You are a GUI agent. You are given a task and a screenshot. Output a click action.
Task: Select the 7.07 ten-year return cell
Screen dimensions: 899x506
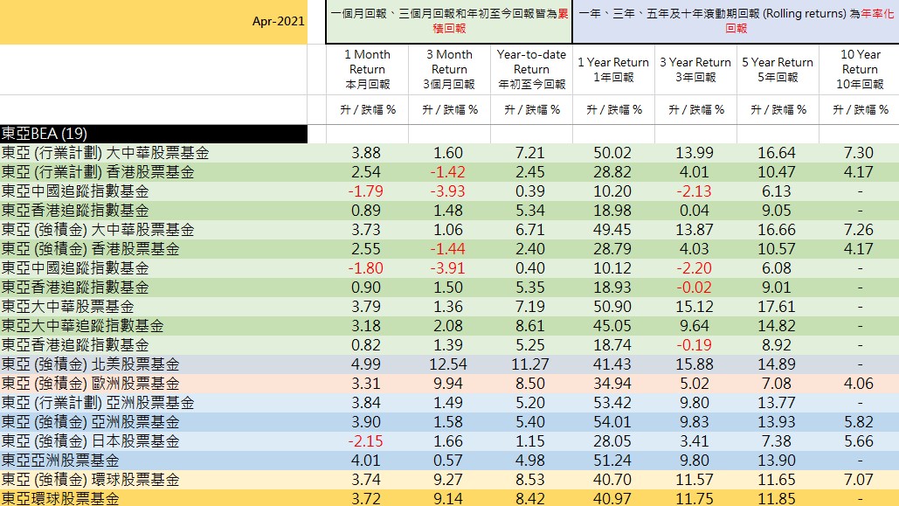tap(859, 480)
